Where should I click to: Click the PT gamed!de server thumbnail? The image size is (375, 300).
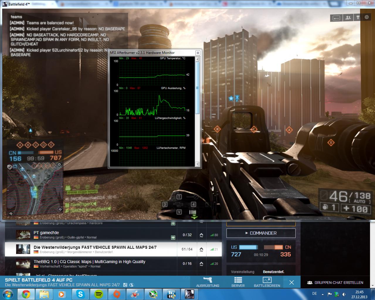23,235
